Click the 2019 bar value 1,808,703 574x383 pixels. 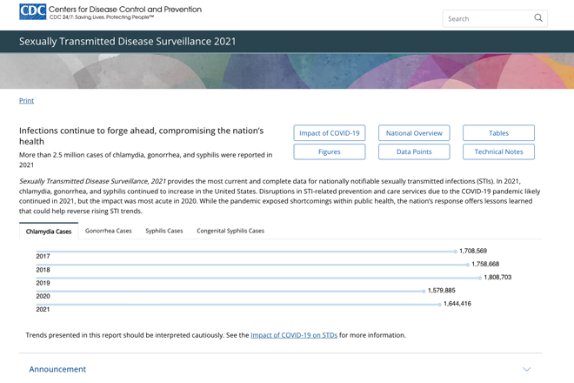coord(497,277)
